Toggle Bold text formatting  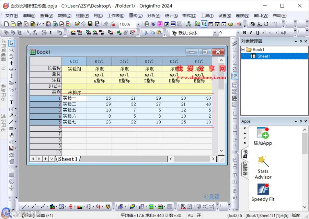[x=244, y=33]
